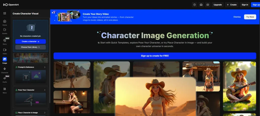The height and width of the screenshot is (116, 260).
Task: Click the OpenArt logo
Action: [11, 5]
